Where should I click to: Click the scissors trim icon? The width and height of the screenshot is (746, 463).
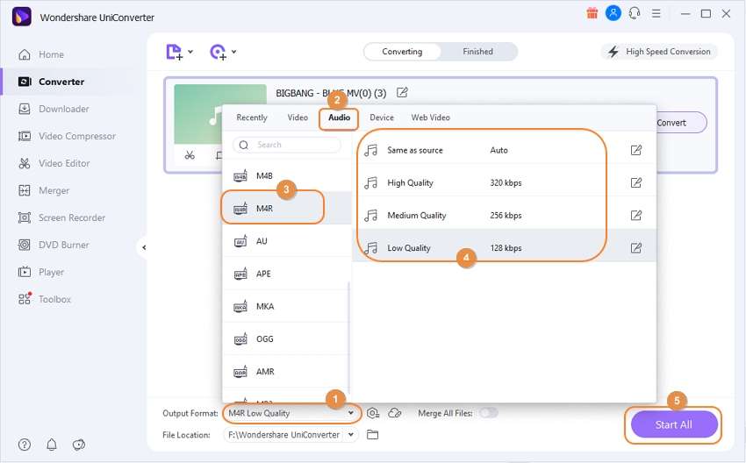[x=190, y=155]
